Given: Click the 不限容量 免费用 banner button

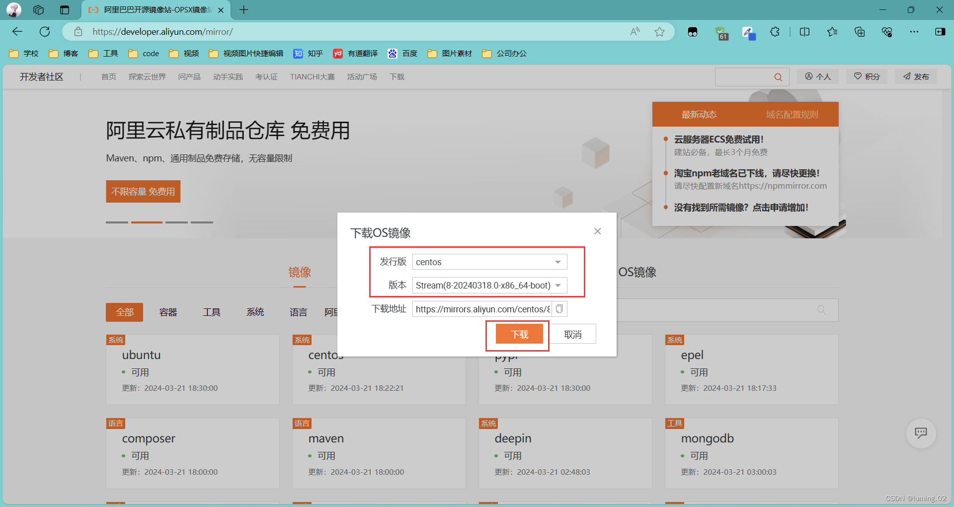Looking at the screenshot, I should coord(143,192).
